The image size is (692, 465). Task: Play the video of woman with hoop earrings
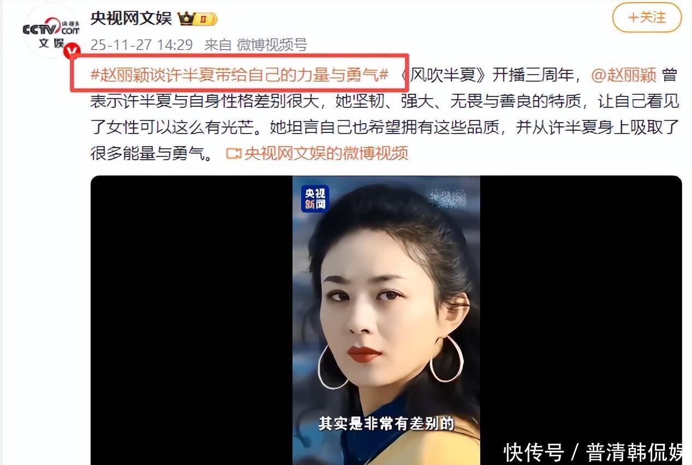click(x=386, y=320)
